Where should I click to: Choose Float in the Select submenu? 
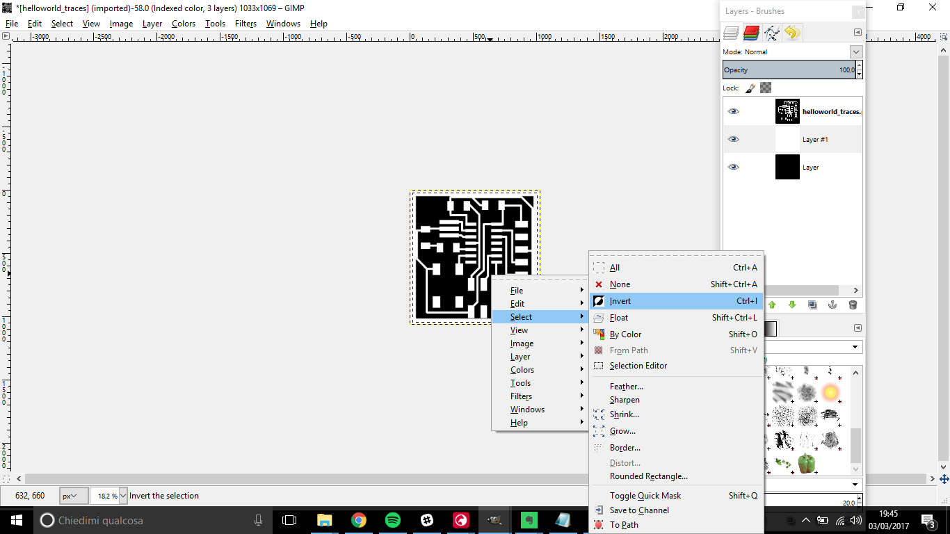point(676,318)
